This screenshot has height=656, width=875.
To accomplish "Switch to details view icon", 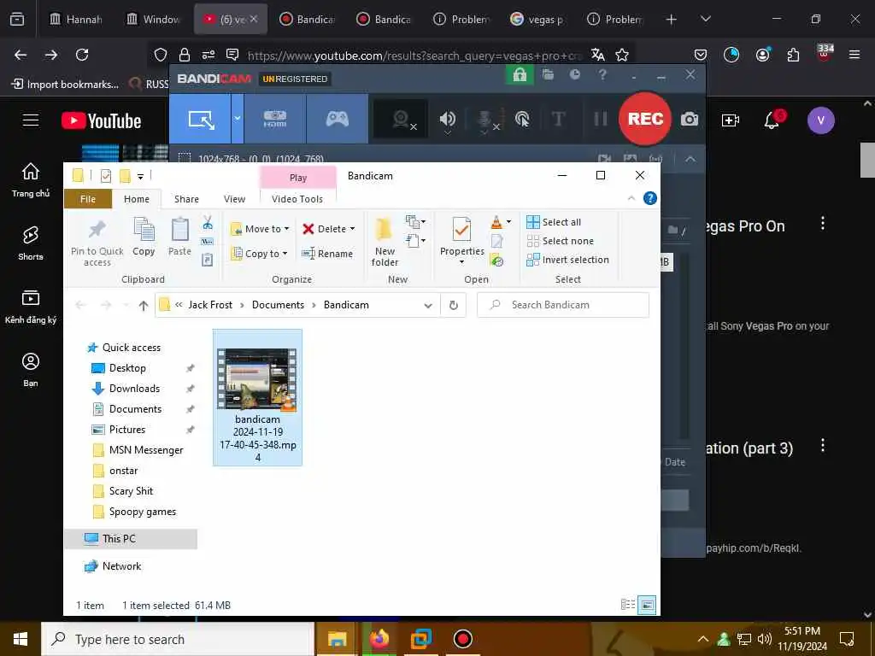I will (x=628, y=605).
